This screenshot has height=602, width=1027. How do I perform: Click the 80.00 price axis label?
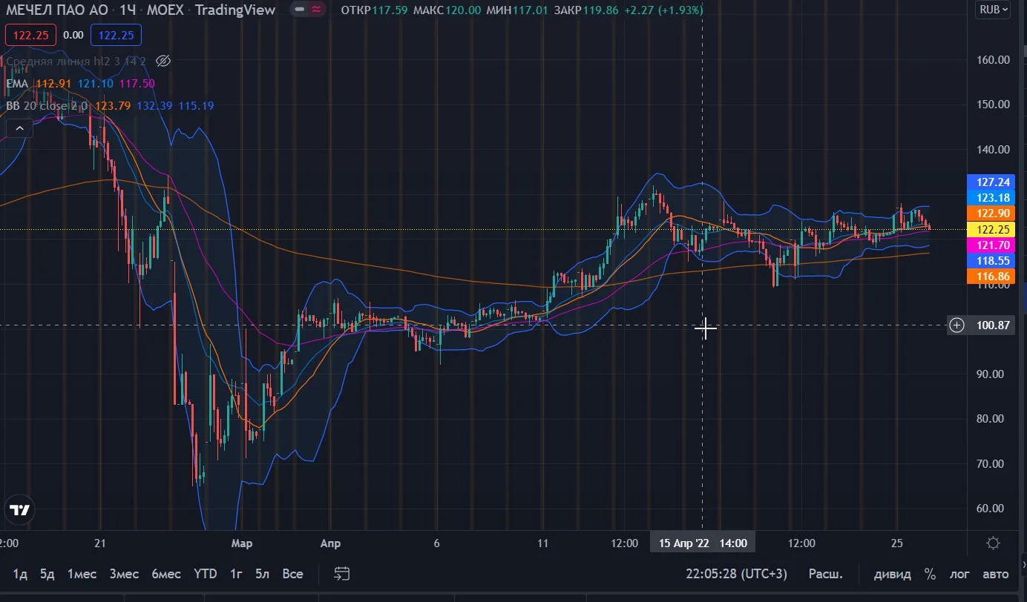click(x=992, y=419)
